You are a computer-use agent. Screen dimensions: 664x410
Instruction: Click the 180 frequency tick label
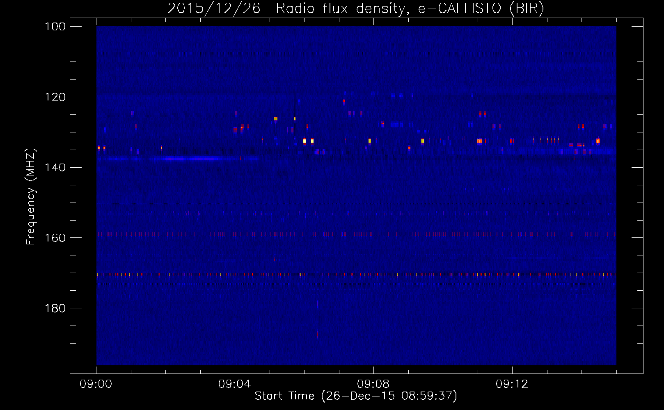coord(55,308)
